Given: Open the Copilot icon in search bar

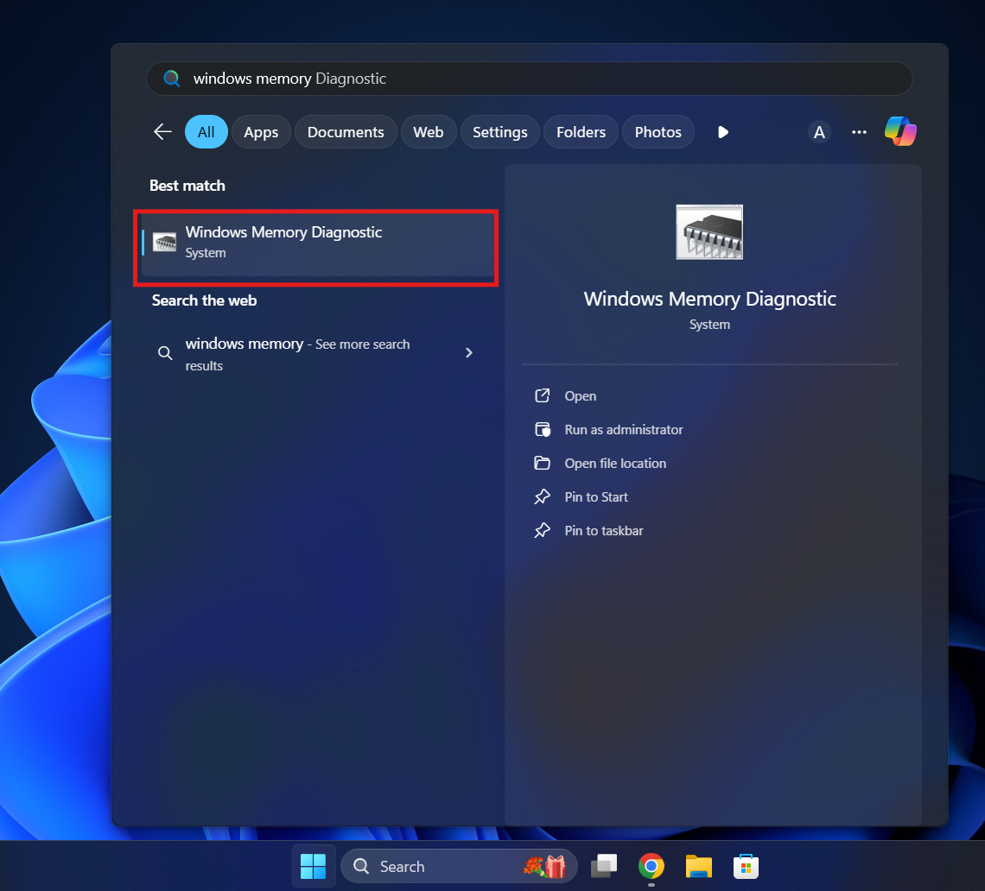Looking at the screenshot, I should 900,131.
